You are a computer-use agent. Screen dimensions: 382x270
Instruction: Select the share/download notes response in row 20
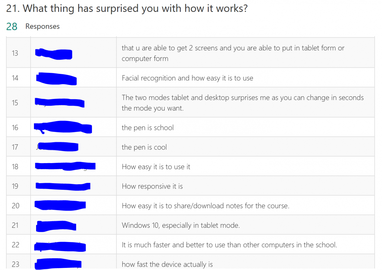(x=206, y=206)
